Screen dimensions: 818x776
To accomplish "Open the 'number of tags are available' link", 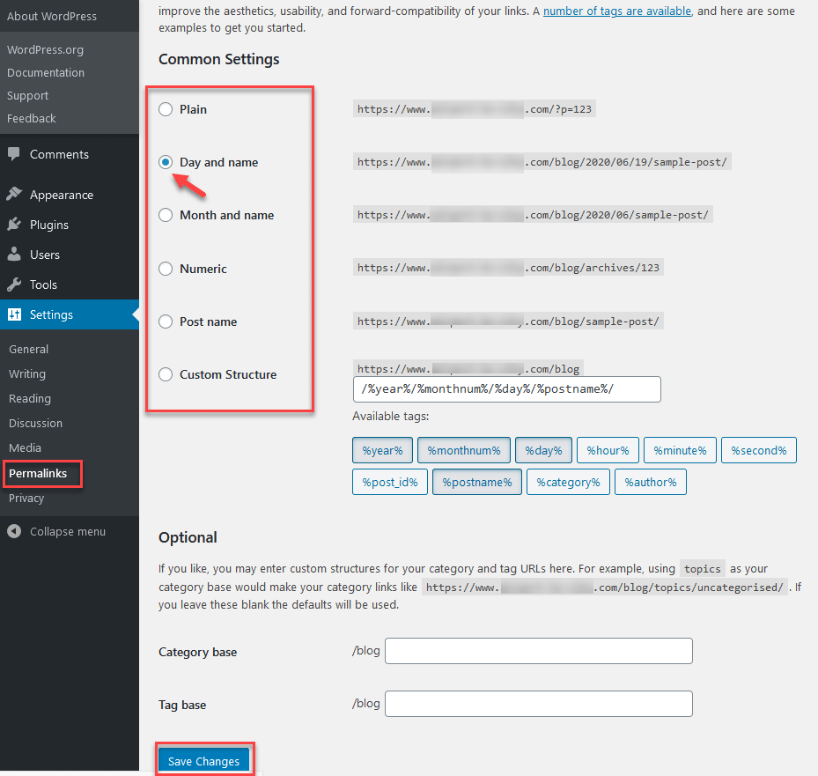I will (616, 11).
